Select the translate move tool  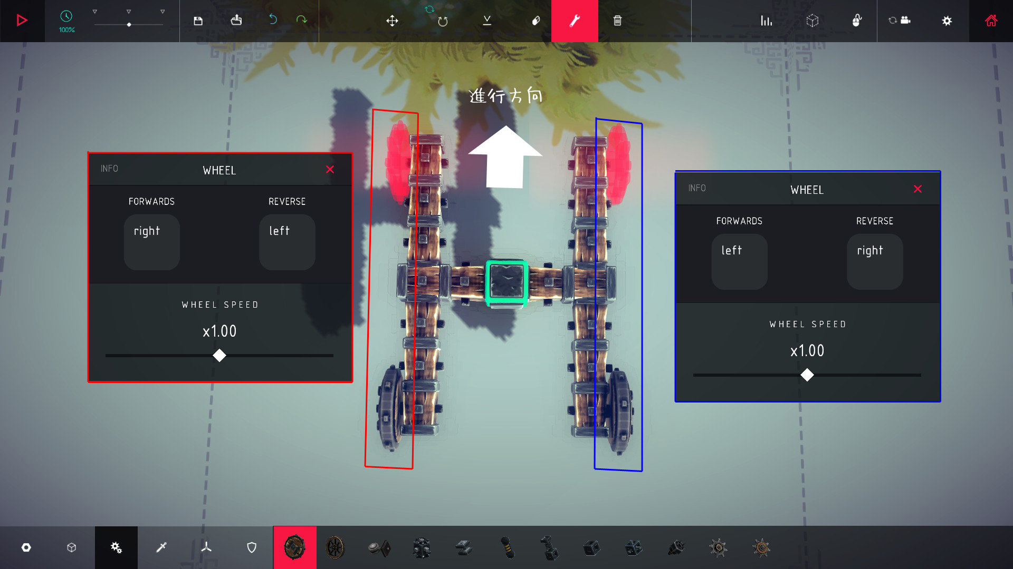pos(392,21)
